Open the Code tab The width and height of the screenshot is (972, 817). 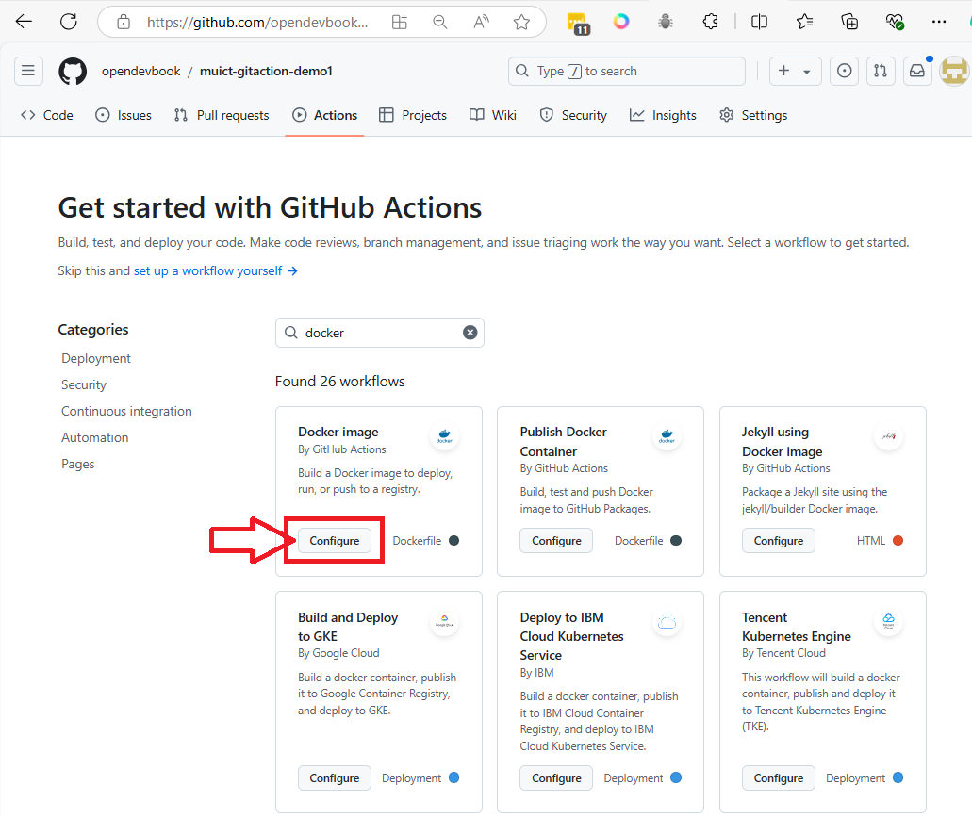47,115
